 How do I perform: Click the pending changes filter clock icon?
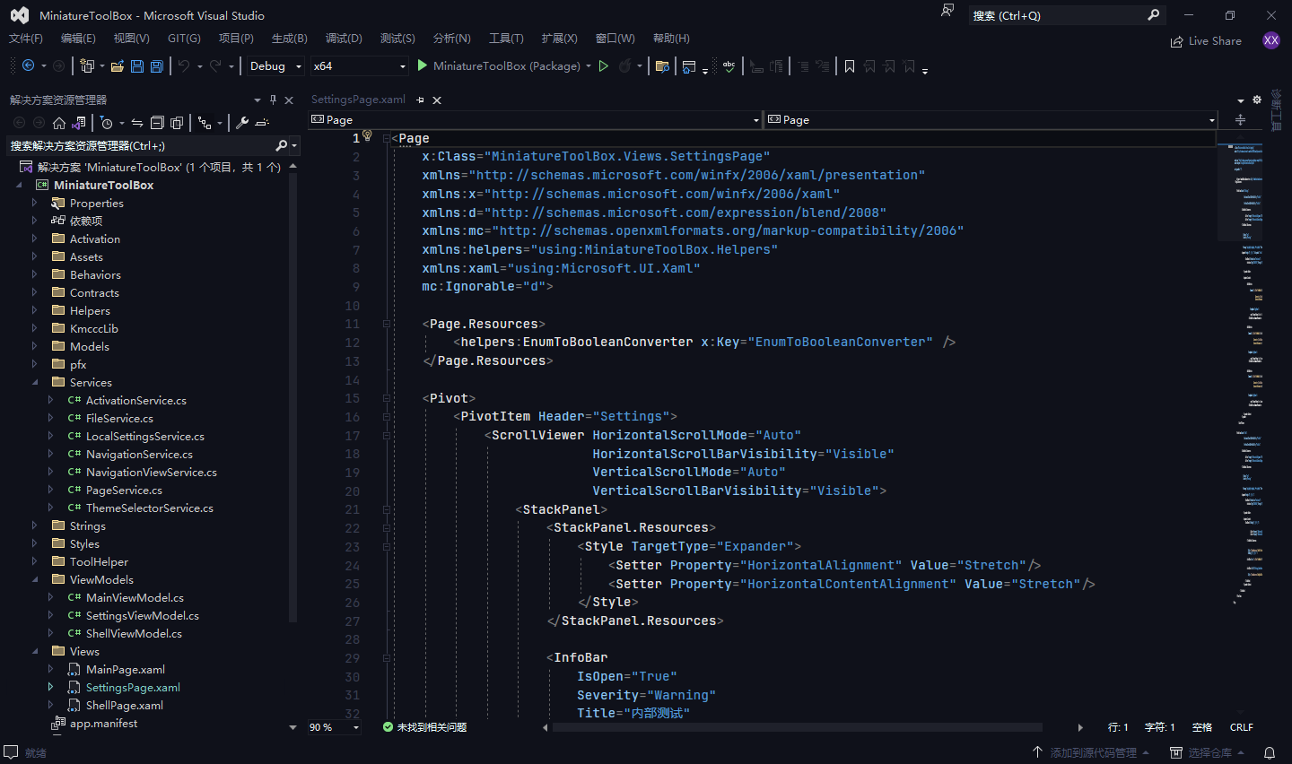[x=107, y=123]
